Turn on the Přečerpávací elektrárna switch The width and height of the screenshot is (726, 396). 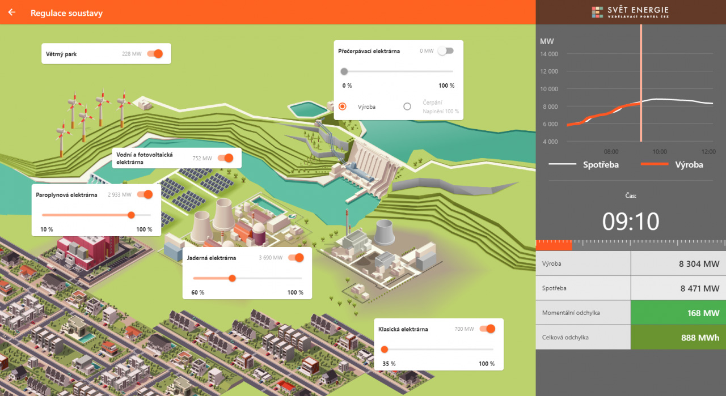point(446,51)
